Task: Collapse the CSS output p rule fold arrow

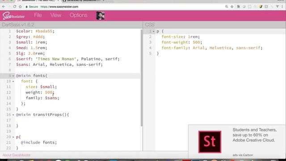Action: coord(154,31)
